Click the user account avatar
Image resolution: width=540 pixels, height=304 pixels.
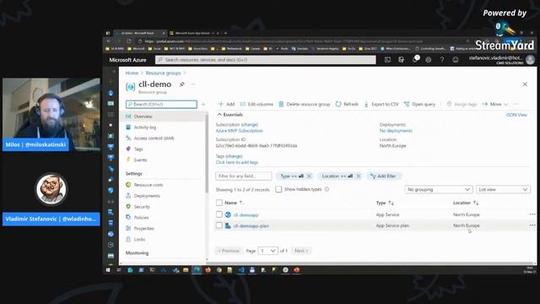click(531, 60)
